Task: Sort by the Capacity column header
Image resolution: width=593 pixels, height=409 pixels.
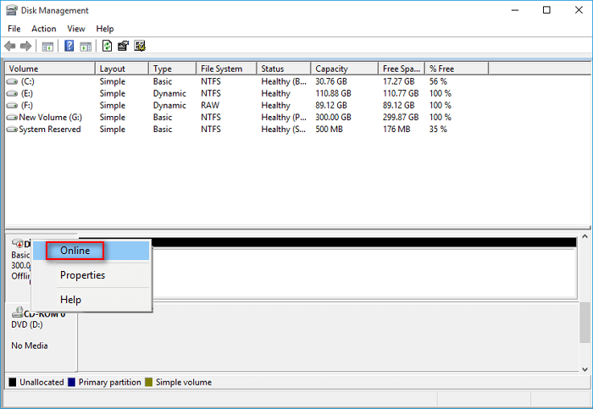Action: pos(331,69)
